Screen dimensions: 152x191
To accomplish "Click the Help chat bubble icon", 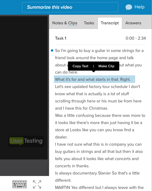I will click(x=129, y=7).
